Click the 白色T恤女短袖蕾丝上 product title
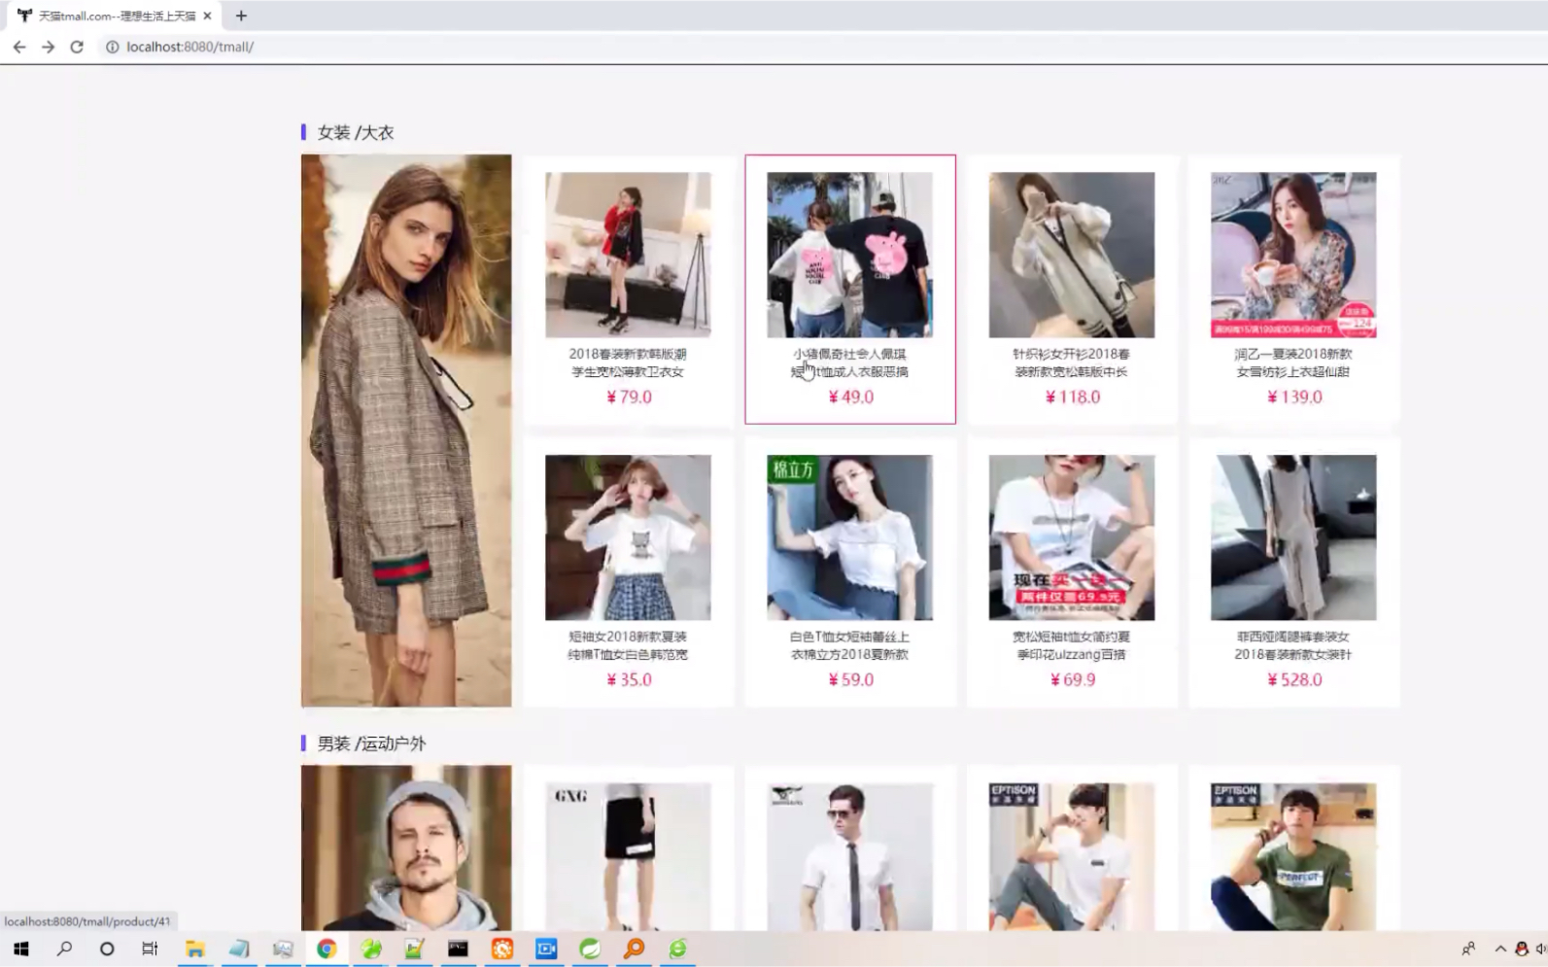This screenshot has width=1548, height=967. tap(849, 637)
